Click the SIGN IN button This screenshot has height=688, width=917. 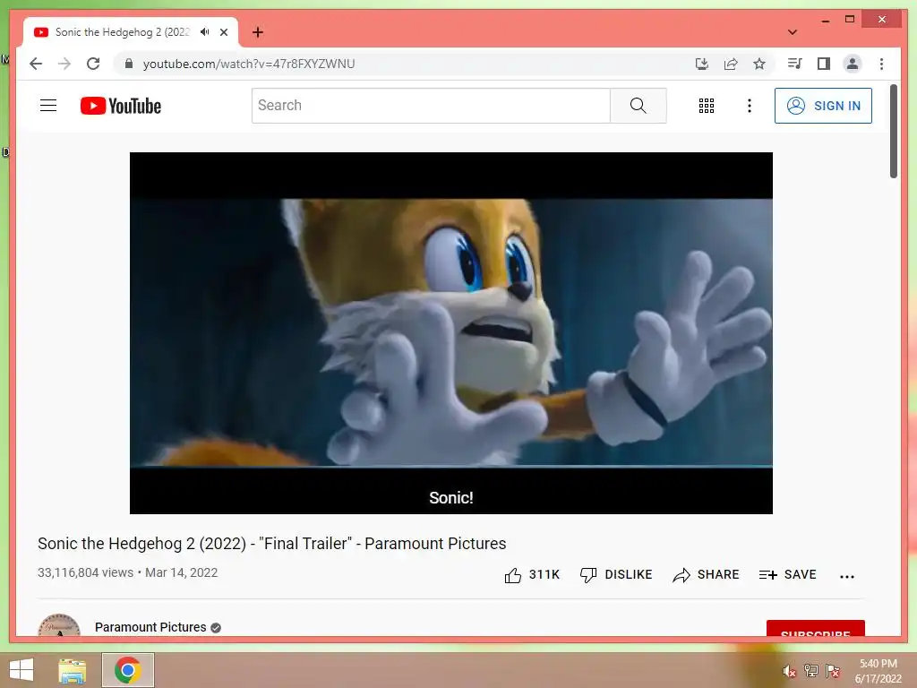click(x=823, y=106)
